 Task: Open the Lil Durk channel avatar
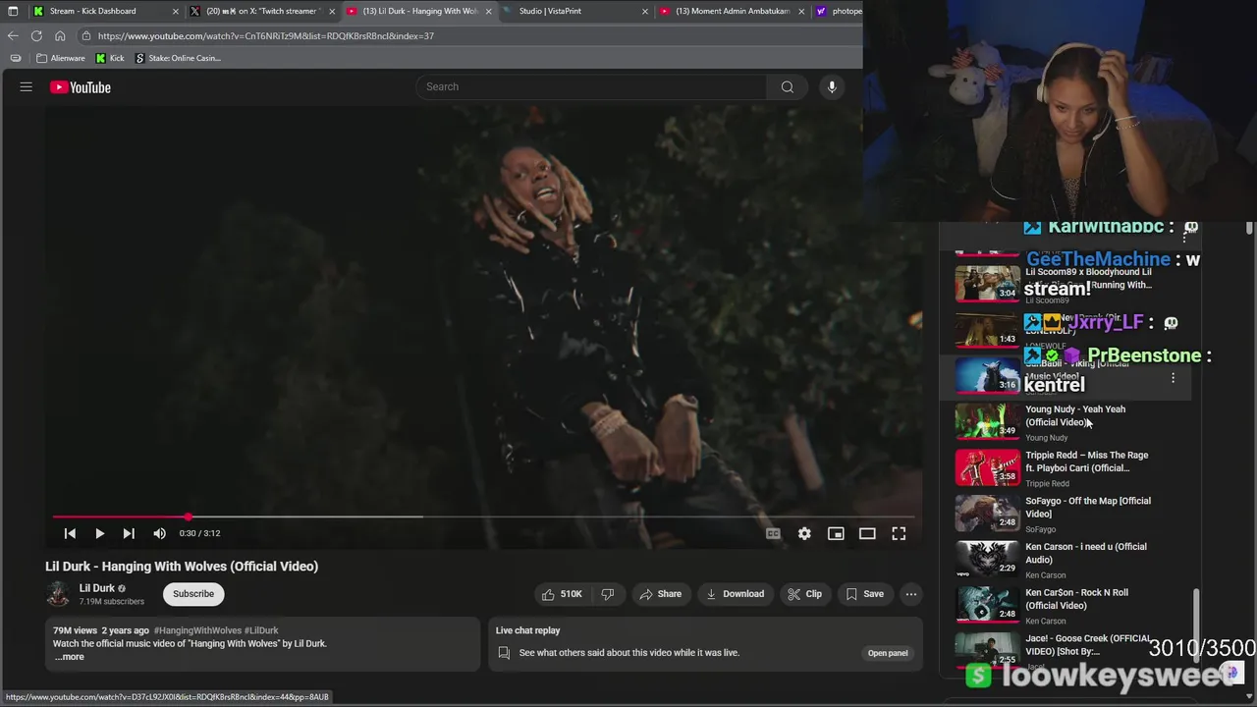[x=58, y=594]
